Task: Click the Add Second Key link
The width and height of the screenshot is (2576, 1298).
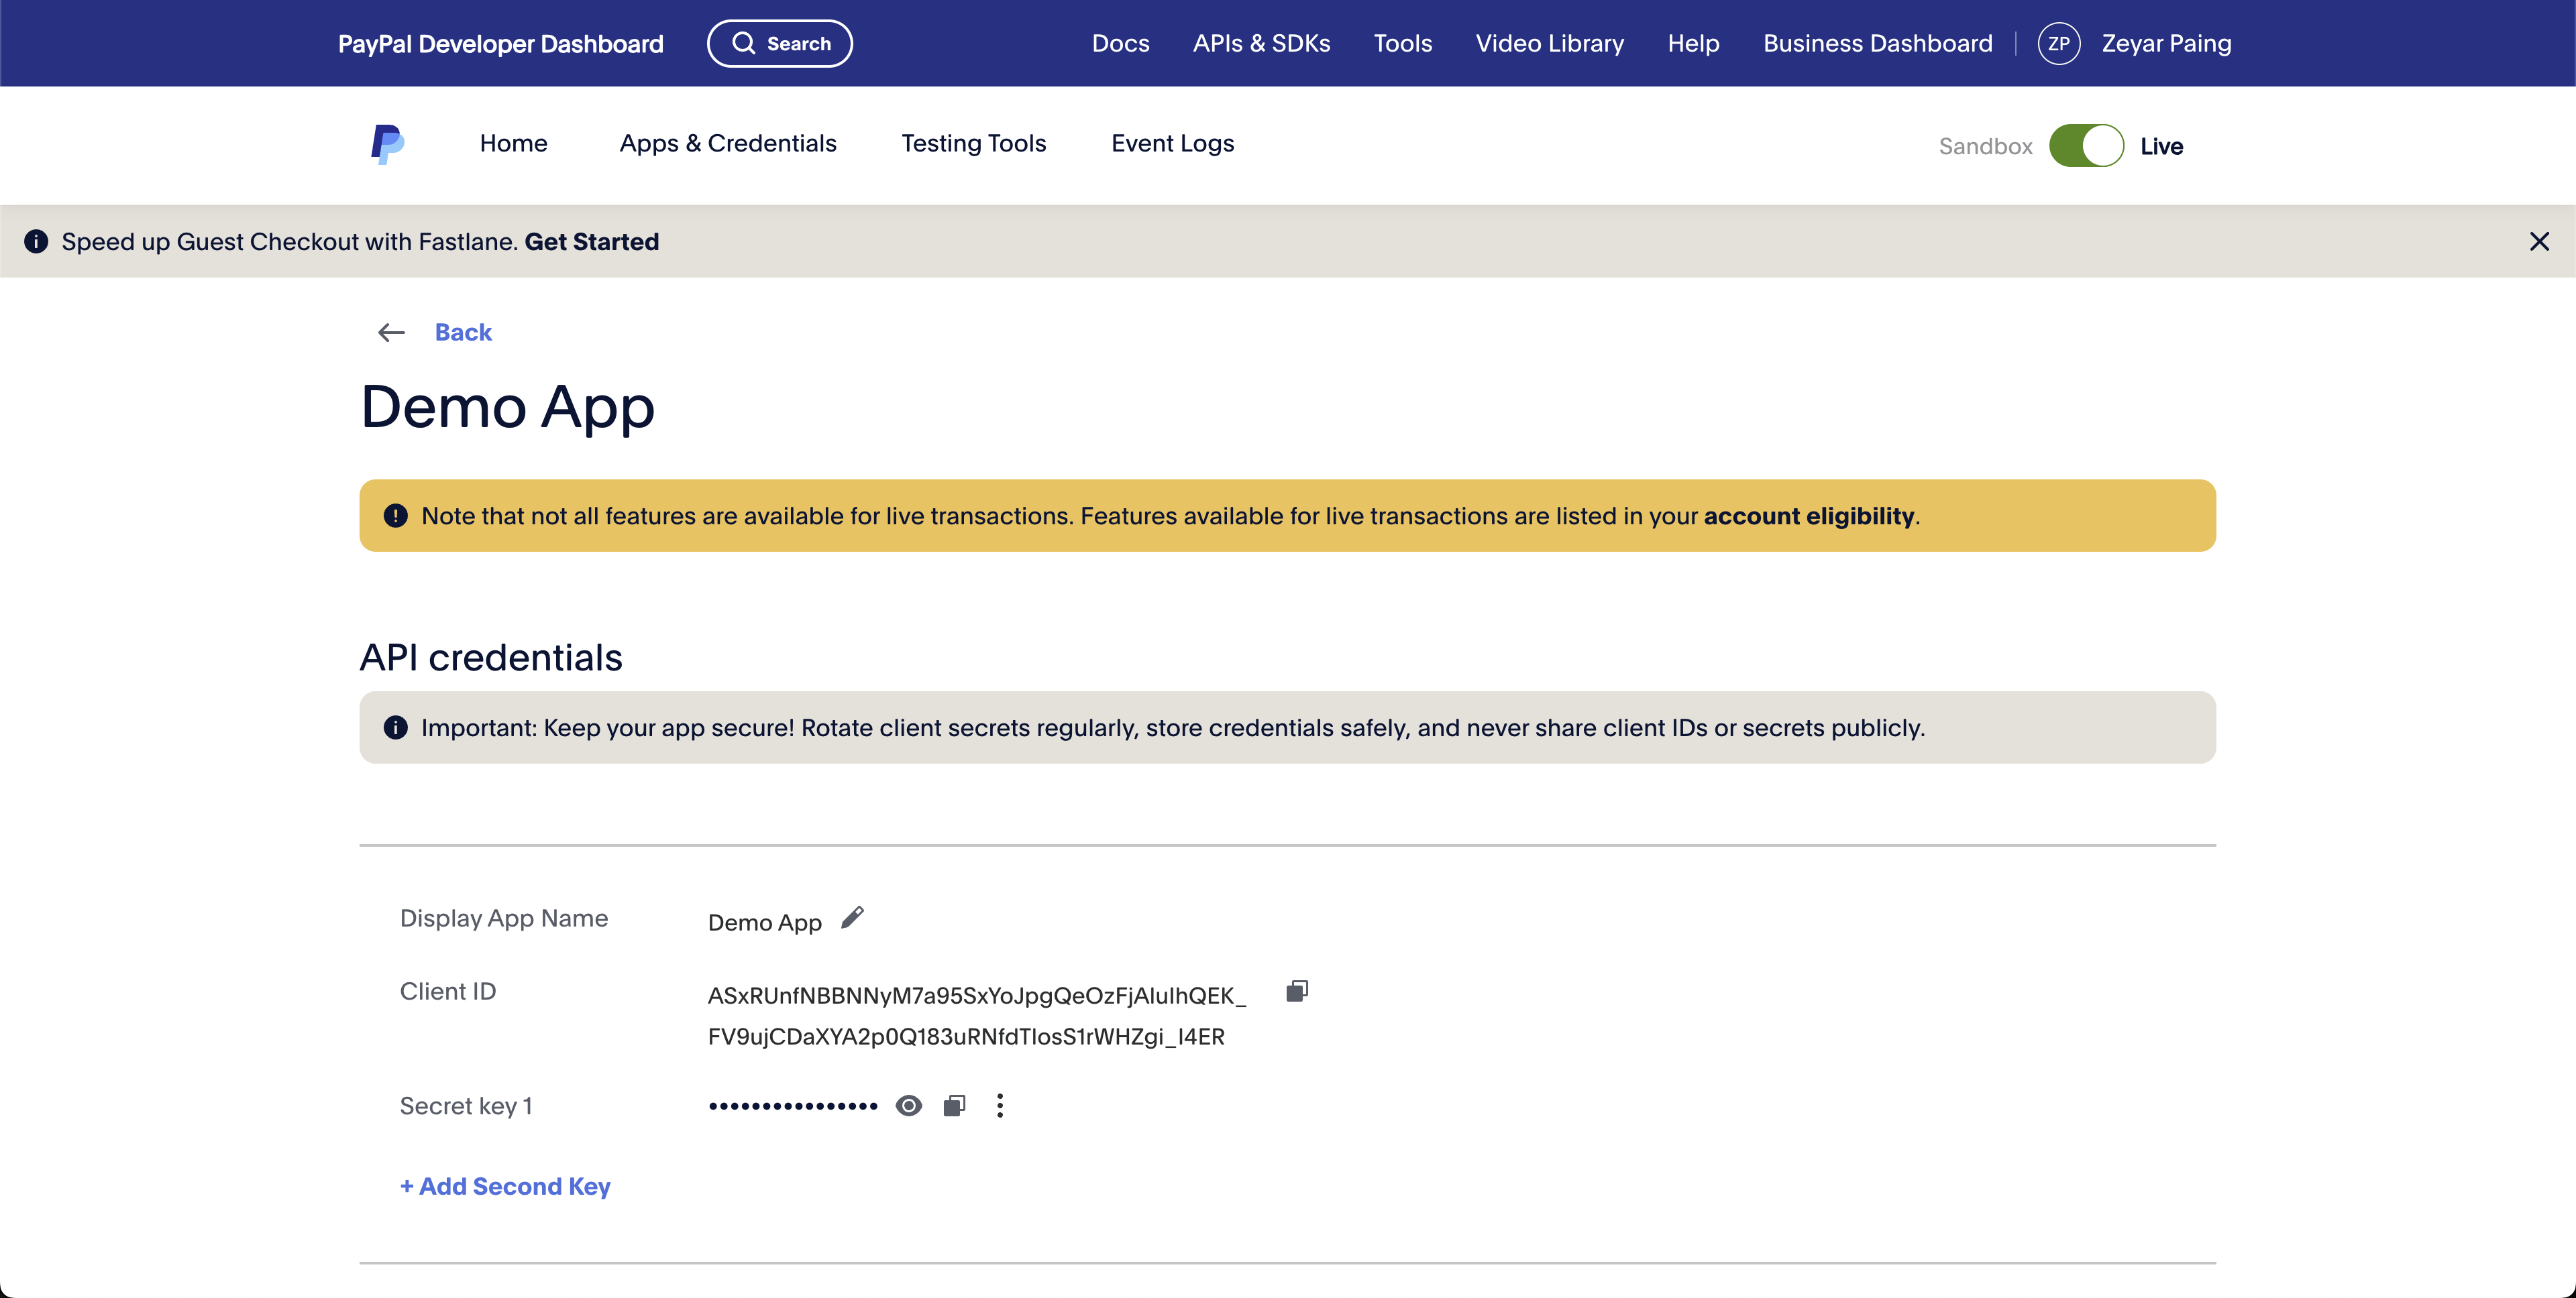Action: coord(505,1186)
